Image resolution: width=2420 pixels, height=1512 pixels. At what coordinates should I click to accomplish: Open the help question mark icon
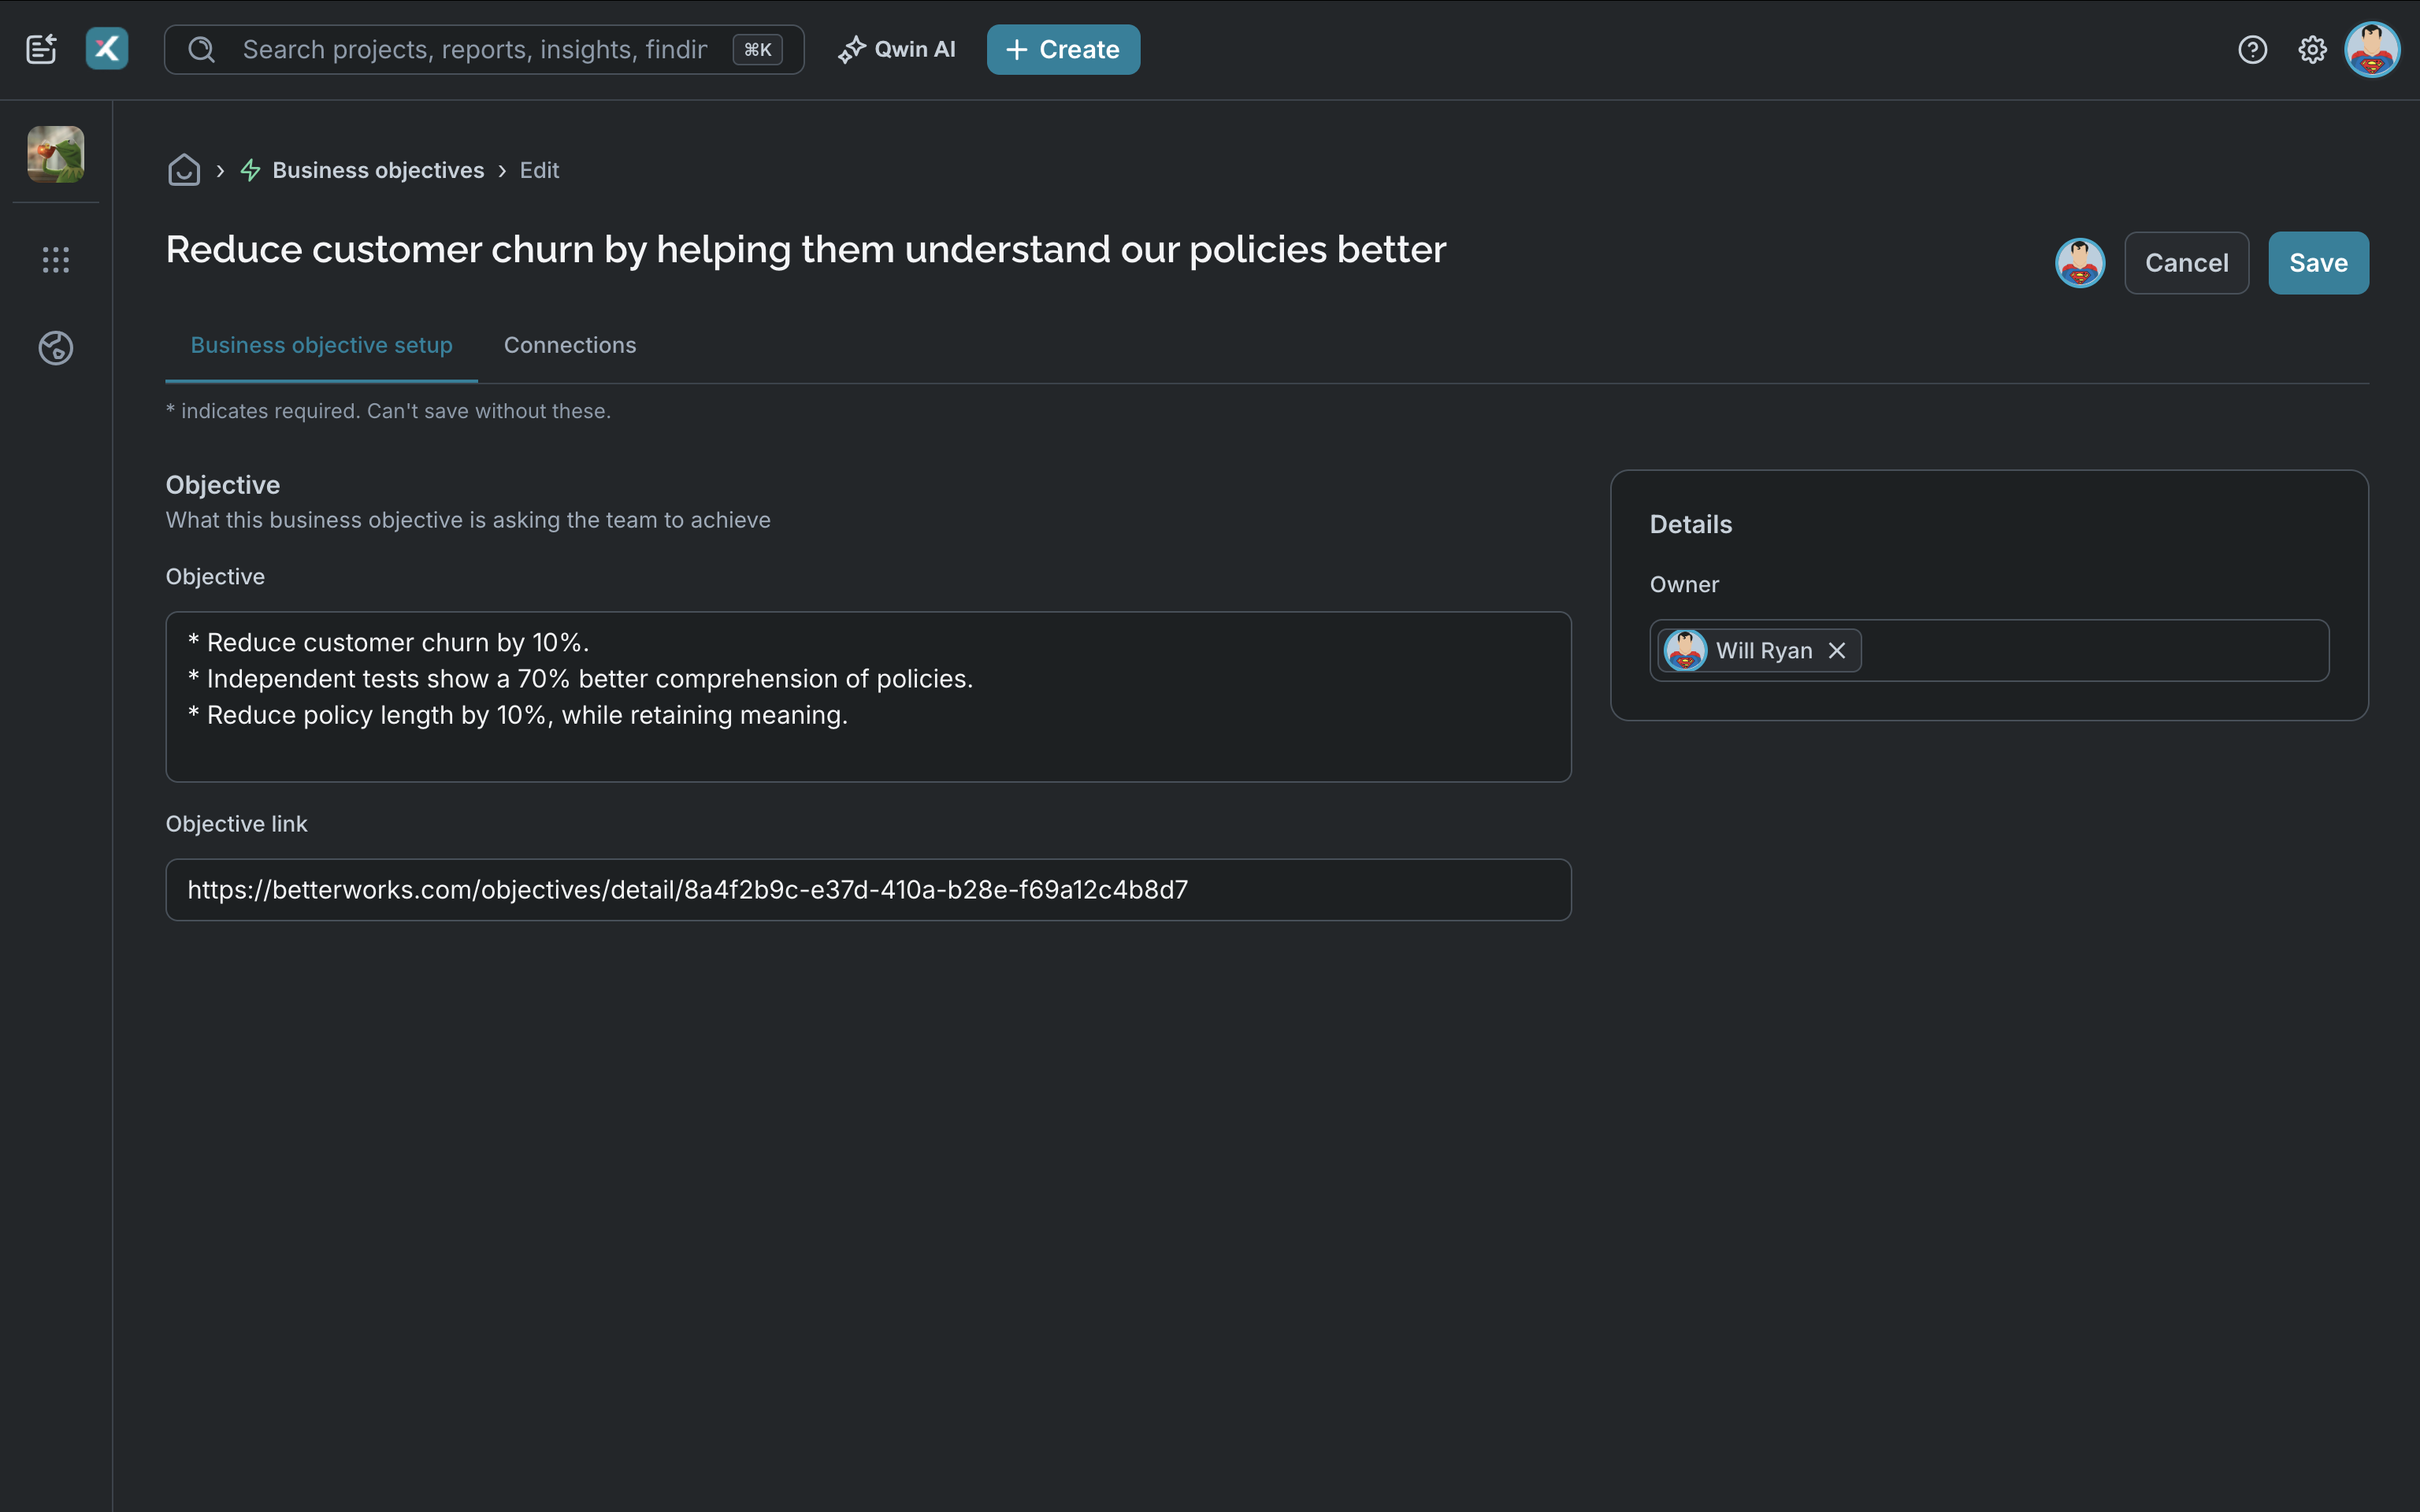[2252, 49]
